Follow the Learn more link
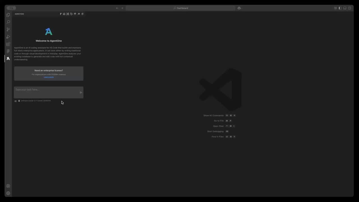This screenshot has height=202, width=359. (x=49, y=77)
